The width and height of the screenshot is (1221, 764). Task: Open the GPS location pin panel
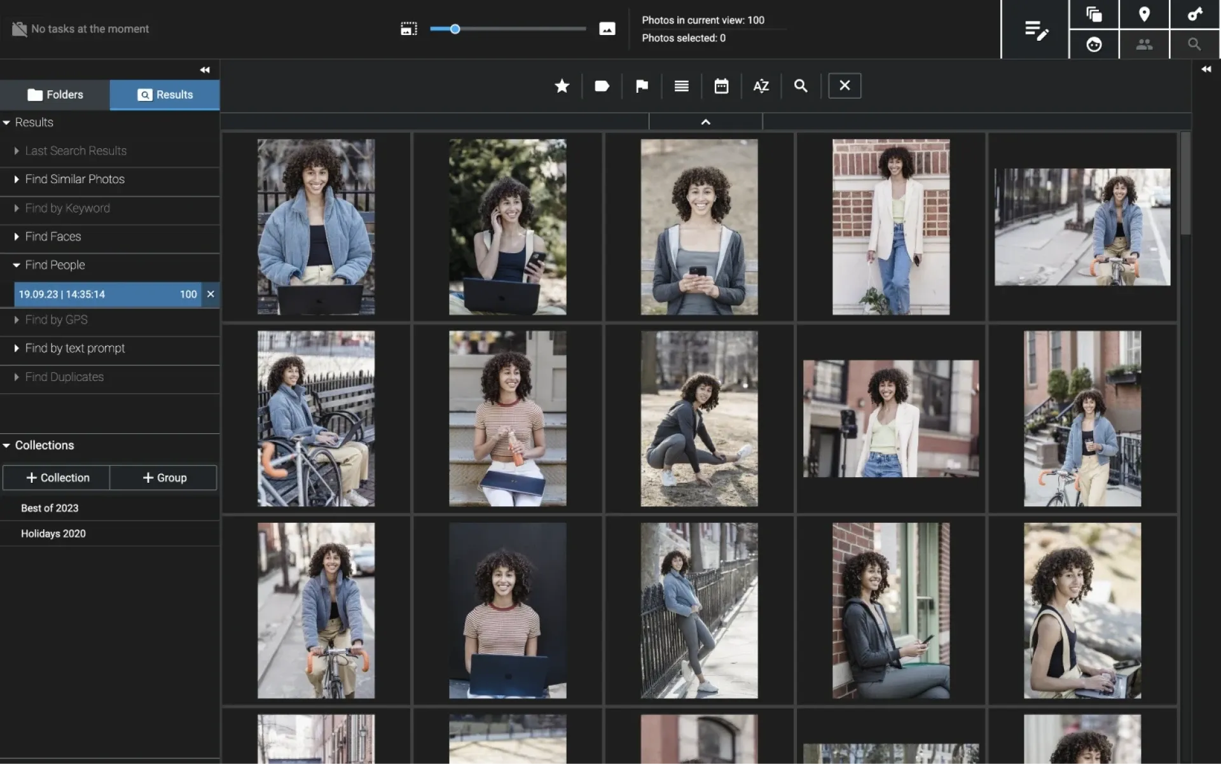click(x=1144, y=15)
